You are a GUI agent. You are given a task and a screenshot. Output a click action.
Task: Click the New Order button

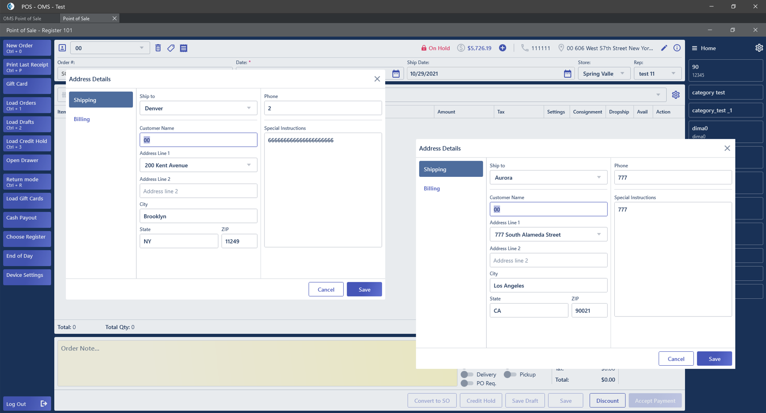point(27,48)
